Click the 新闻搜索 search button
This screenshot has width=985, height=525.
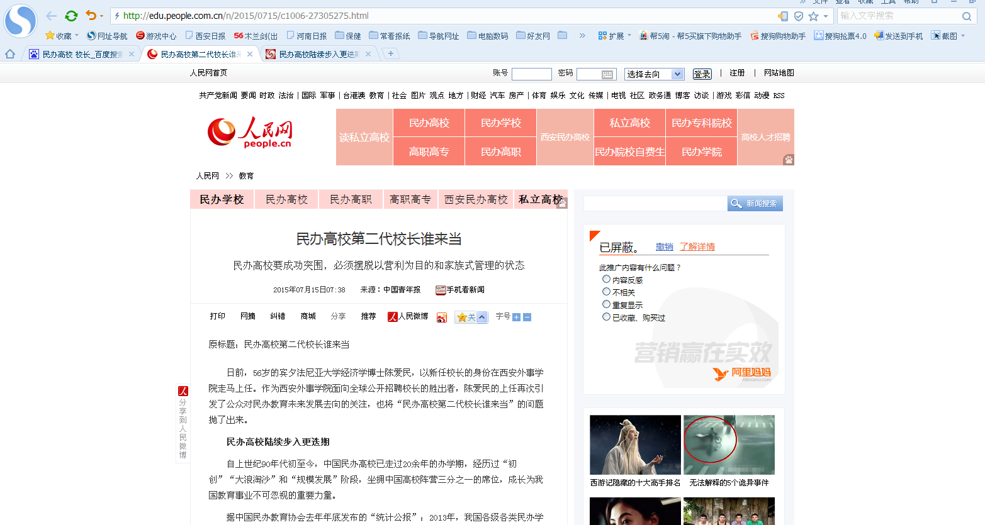755,203
